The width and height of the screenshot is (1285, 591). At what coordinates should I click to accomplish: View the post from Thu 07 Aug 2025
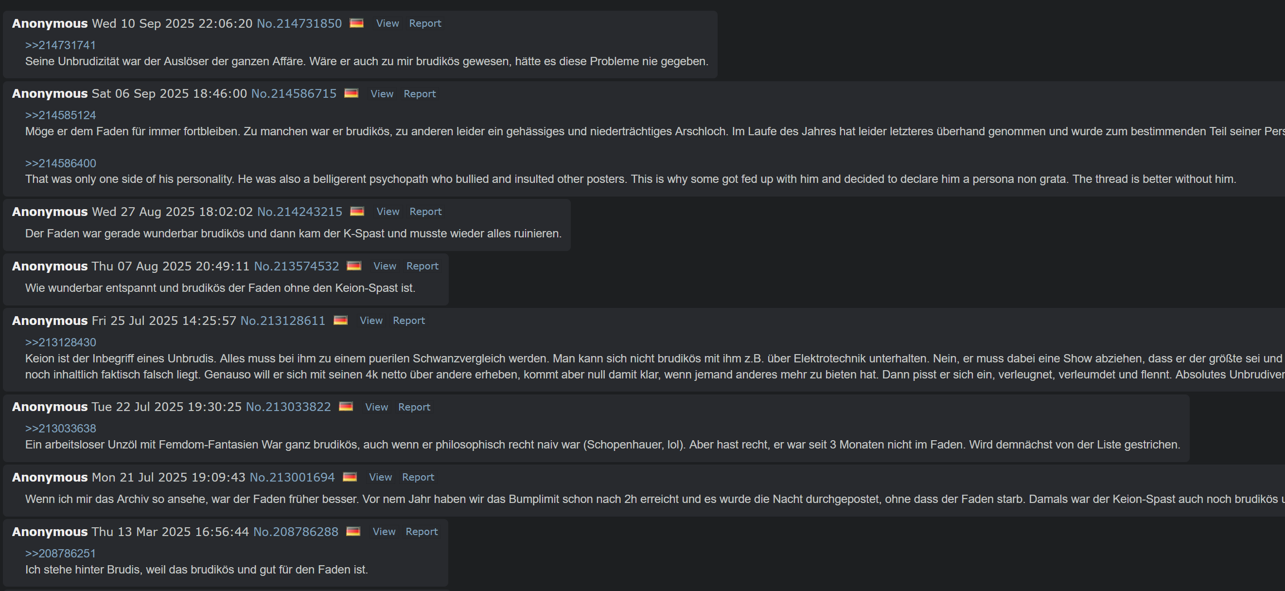pyautogui.click(x=385, y=266)
